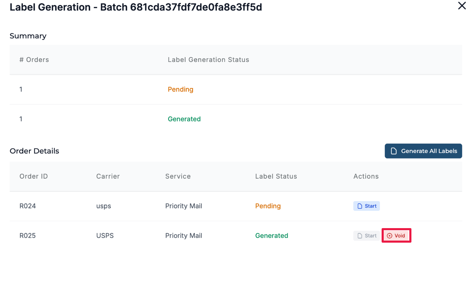The width and height of the screenshot is (470, 306).
Task: Click the greyed Start button for R025
Action: [366, 236]
